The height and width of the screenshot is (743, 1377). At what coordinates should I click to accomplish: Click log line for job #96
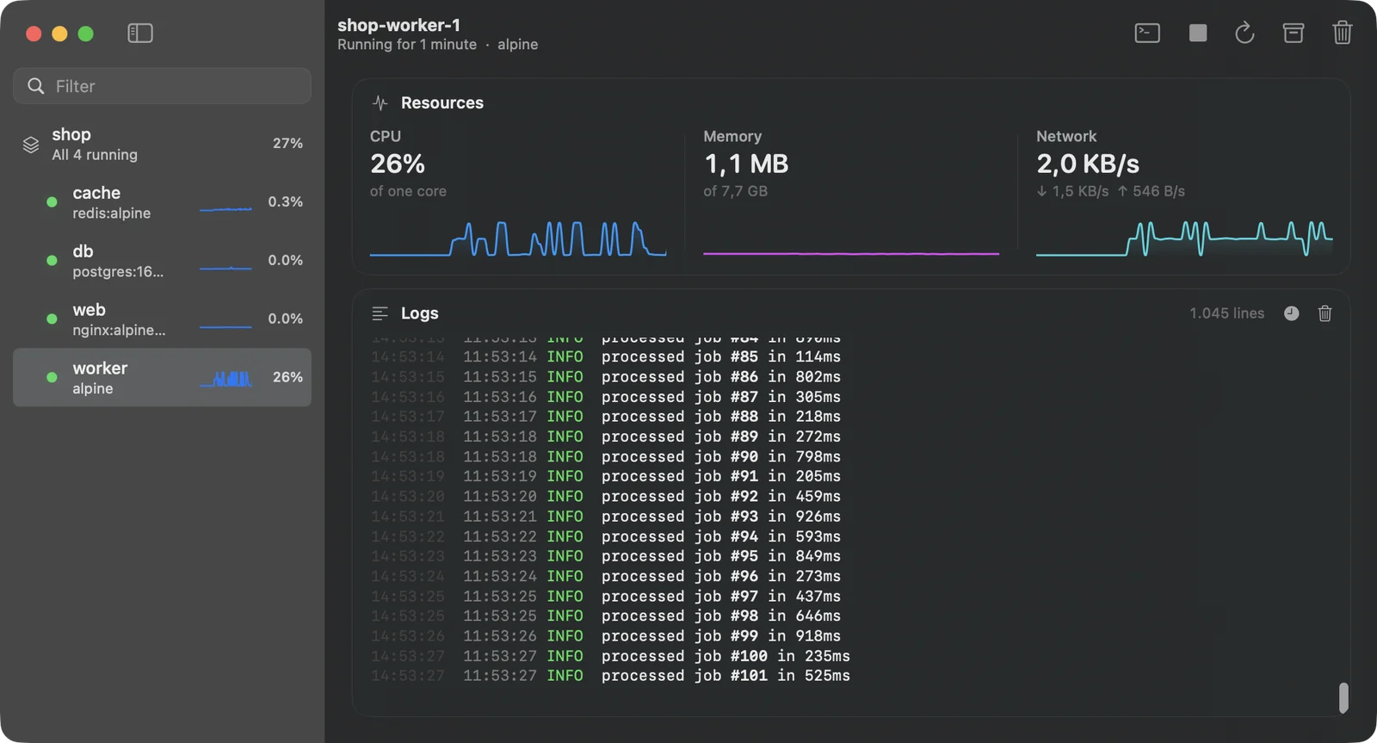606,576
